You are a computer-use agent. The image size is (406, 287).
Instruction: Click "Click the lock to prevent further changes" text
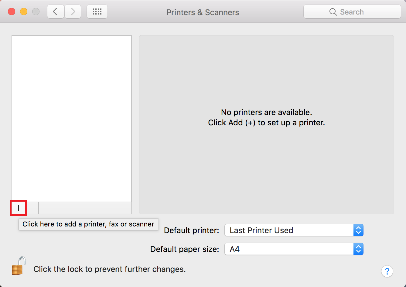point(110,269)
